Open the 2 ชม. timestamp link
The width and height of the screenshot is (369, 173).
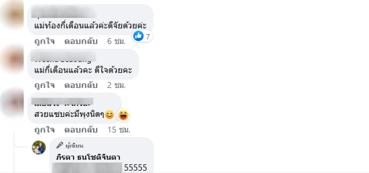click(x=117, y=86)
